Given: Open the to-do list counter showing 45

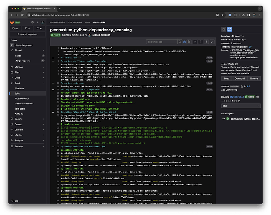Looking at the screenshot, I should (40, 28).
